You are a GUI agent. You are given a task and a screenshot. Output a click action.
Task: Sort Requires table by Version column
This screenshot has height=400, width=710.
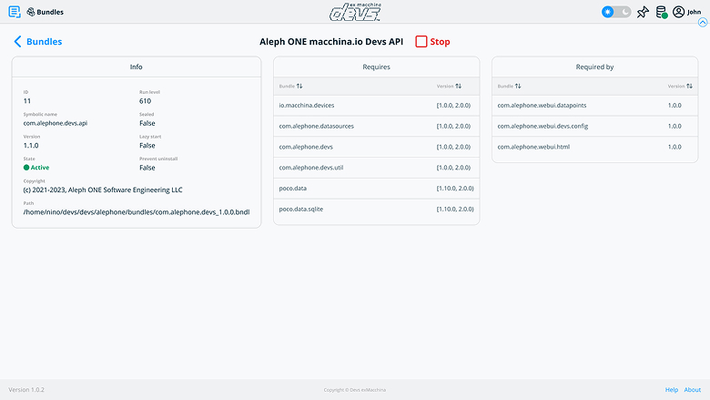tap(458, 86)
